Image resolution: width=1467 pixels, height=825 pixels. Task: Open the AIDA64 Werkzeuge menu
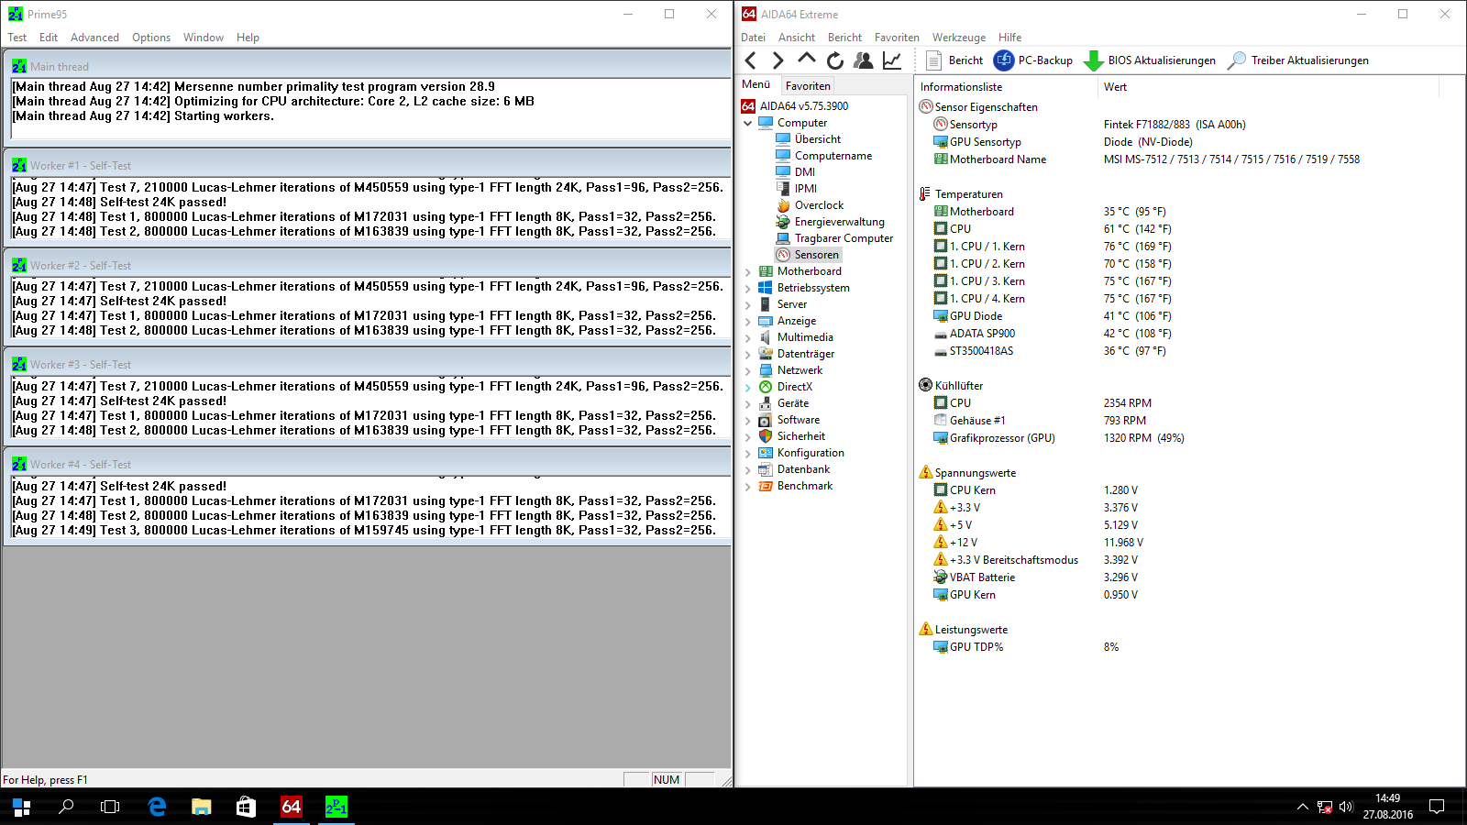(959, 38)
